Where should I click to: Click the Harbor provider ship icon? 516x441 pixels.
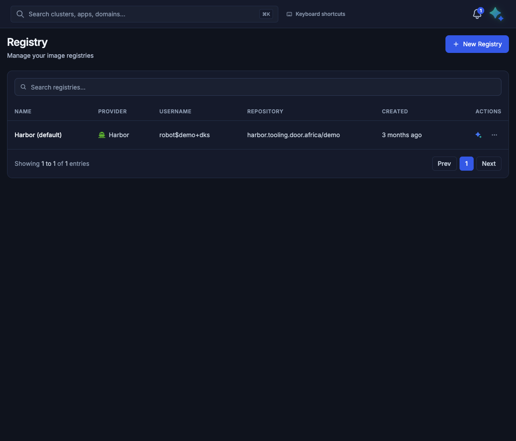[102, 135]
